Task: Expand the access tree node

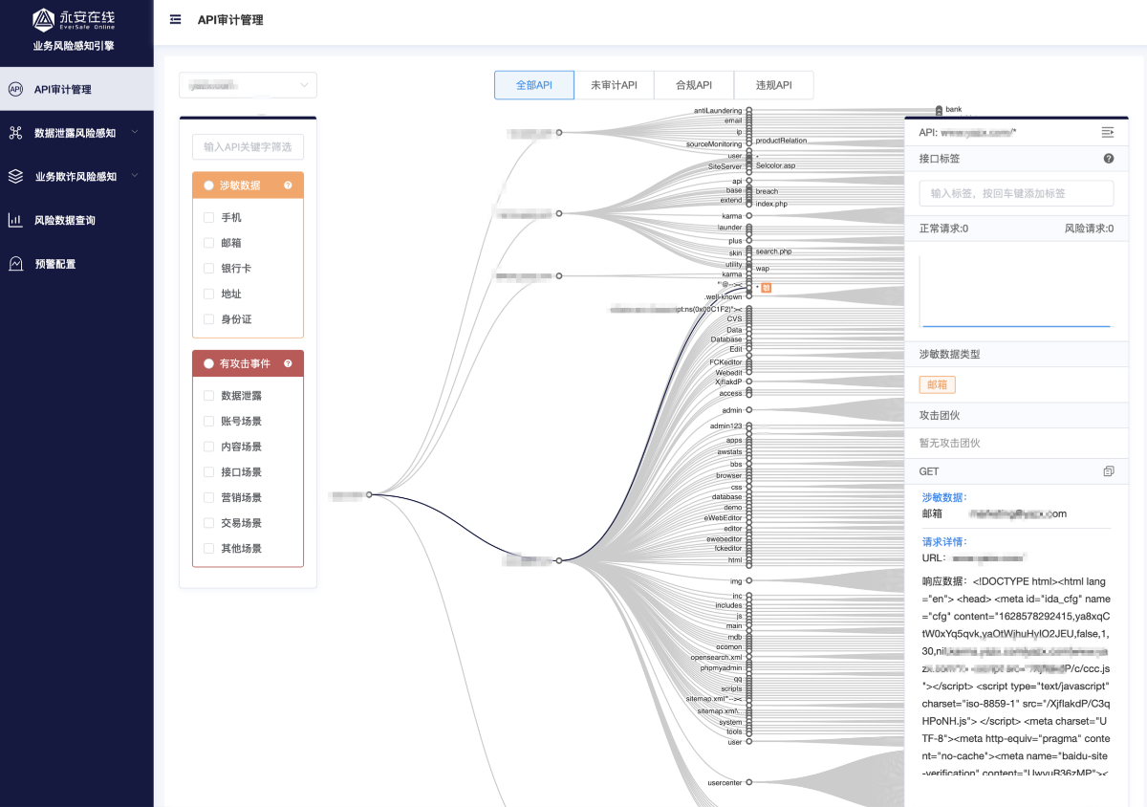Action: tap(749, 393)
